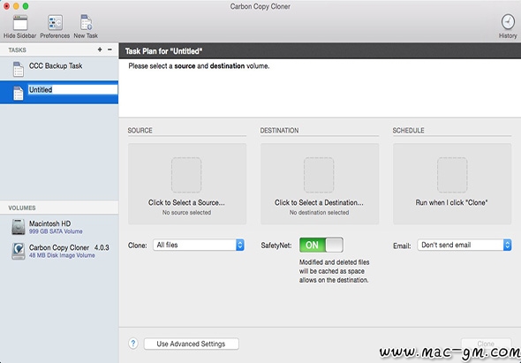The image size is (521, 363).
Task: Click 'Click to Select a Source...'
Action: [186, 202]
